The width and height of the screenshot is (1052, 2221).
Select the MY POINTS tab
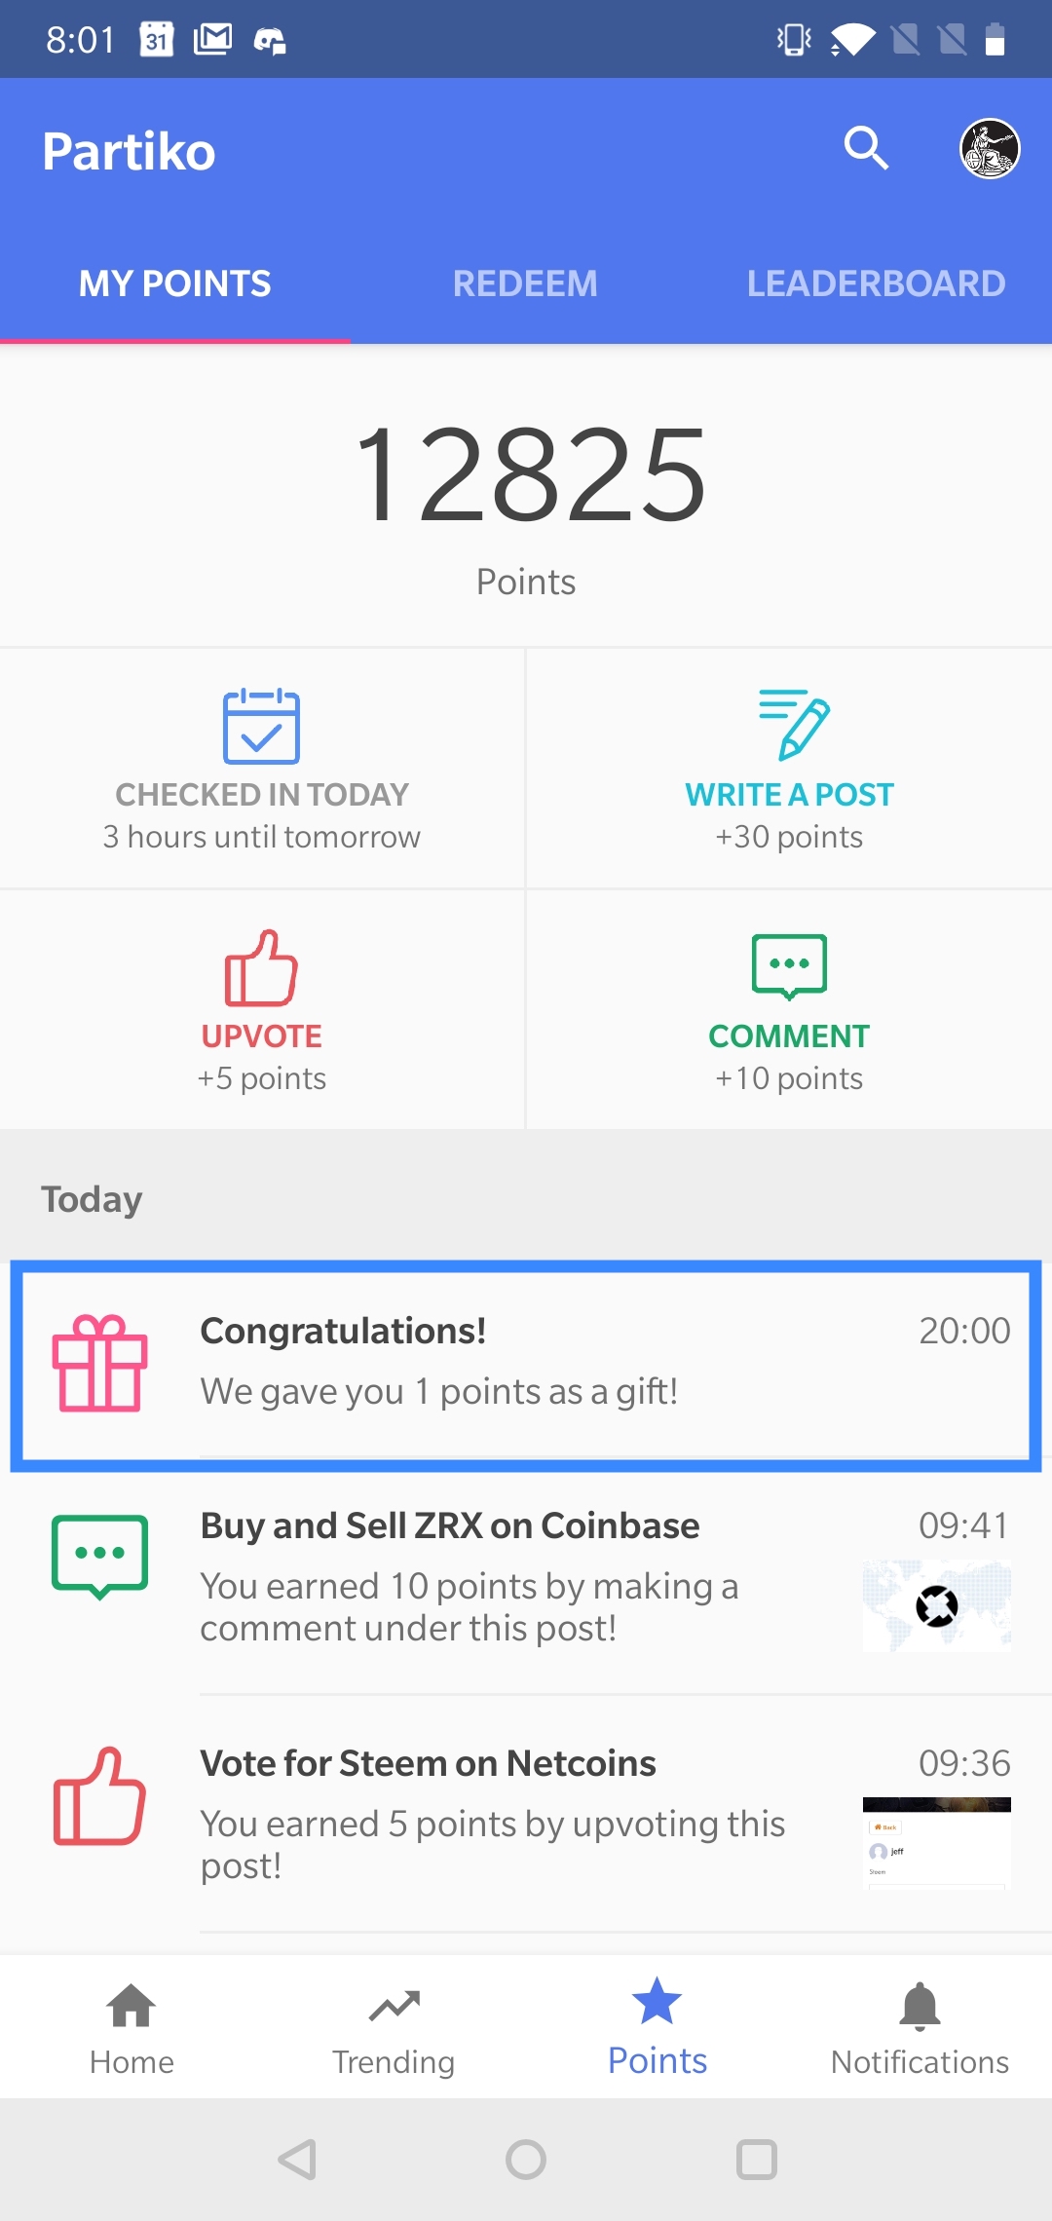coord(175,283)
